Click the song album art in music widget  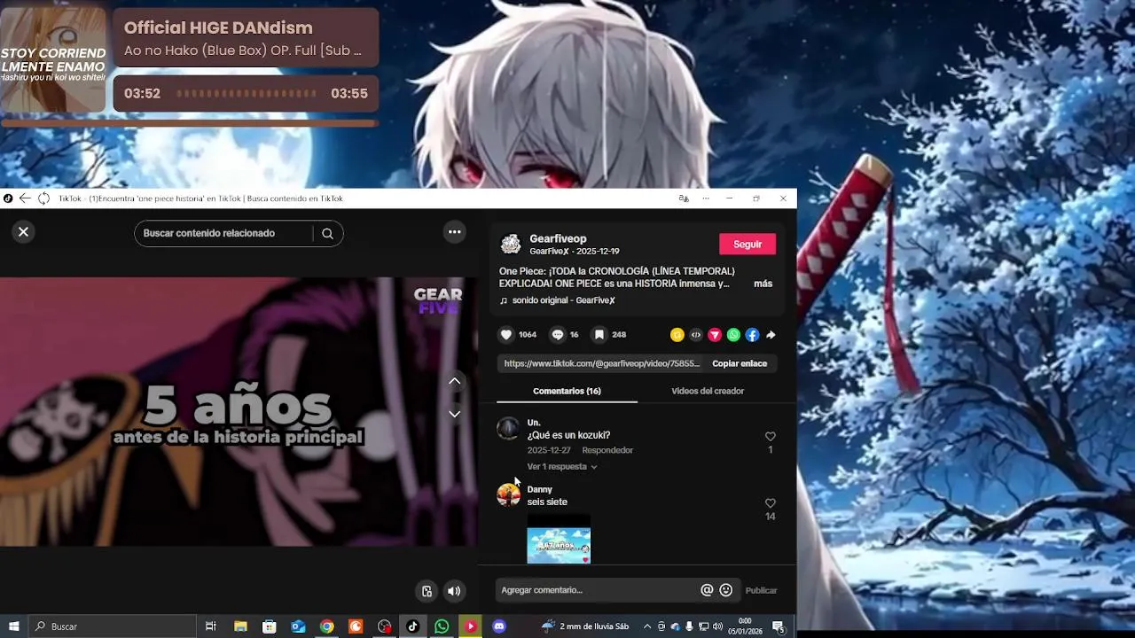point(53,58)
